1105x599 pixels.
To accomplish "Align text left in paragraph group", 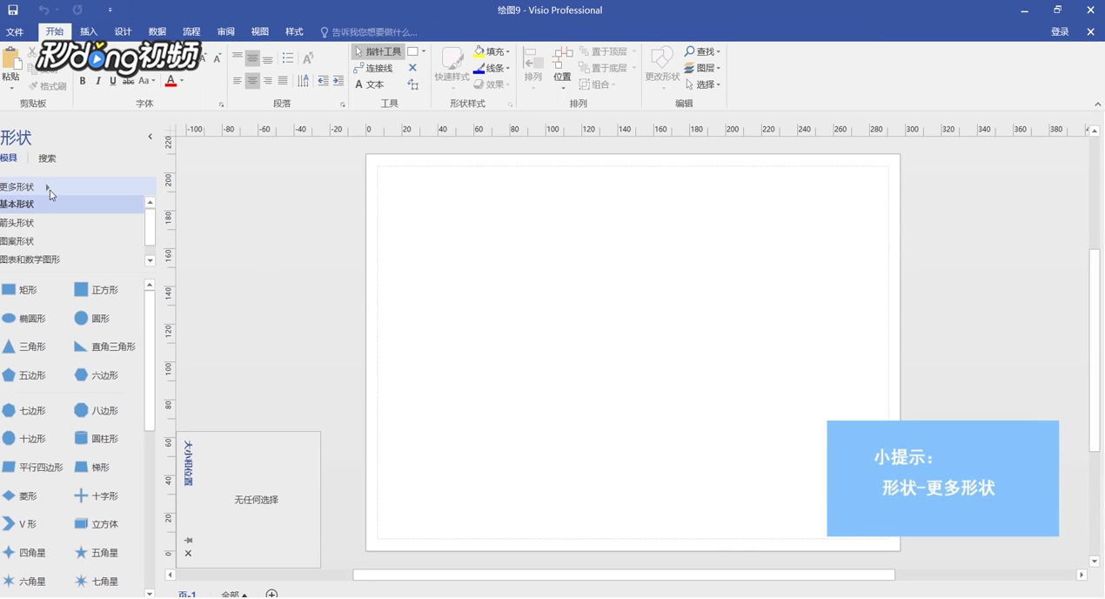I will coord(237,81).
